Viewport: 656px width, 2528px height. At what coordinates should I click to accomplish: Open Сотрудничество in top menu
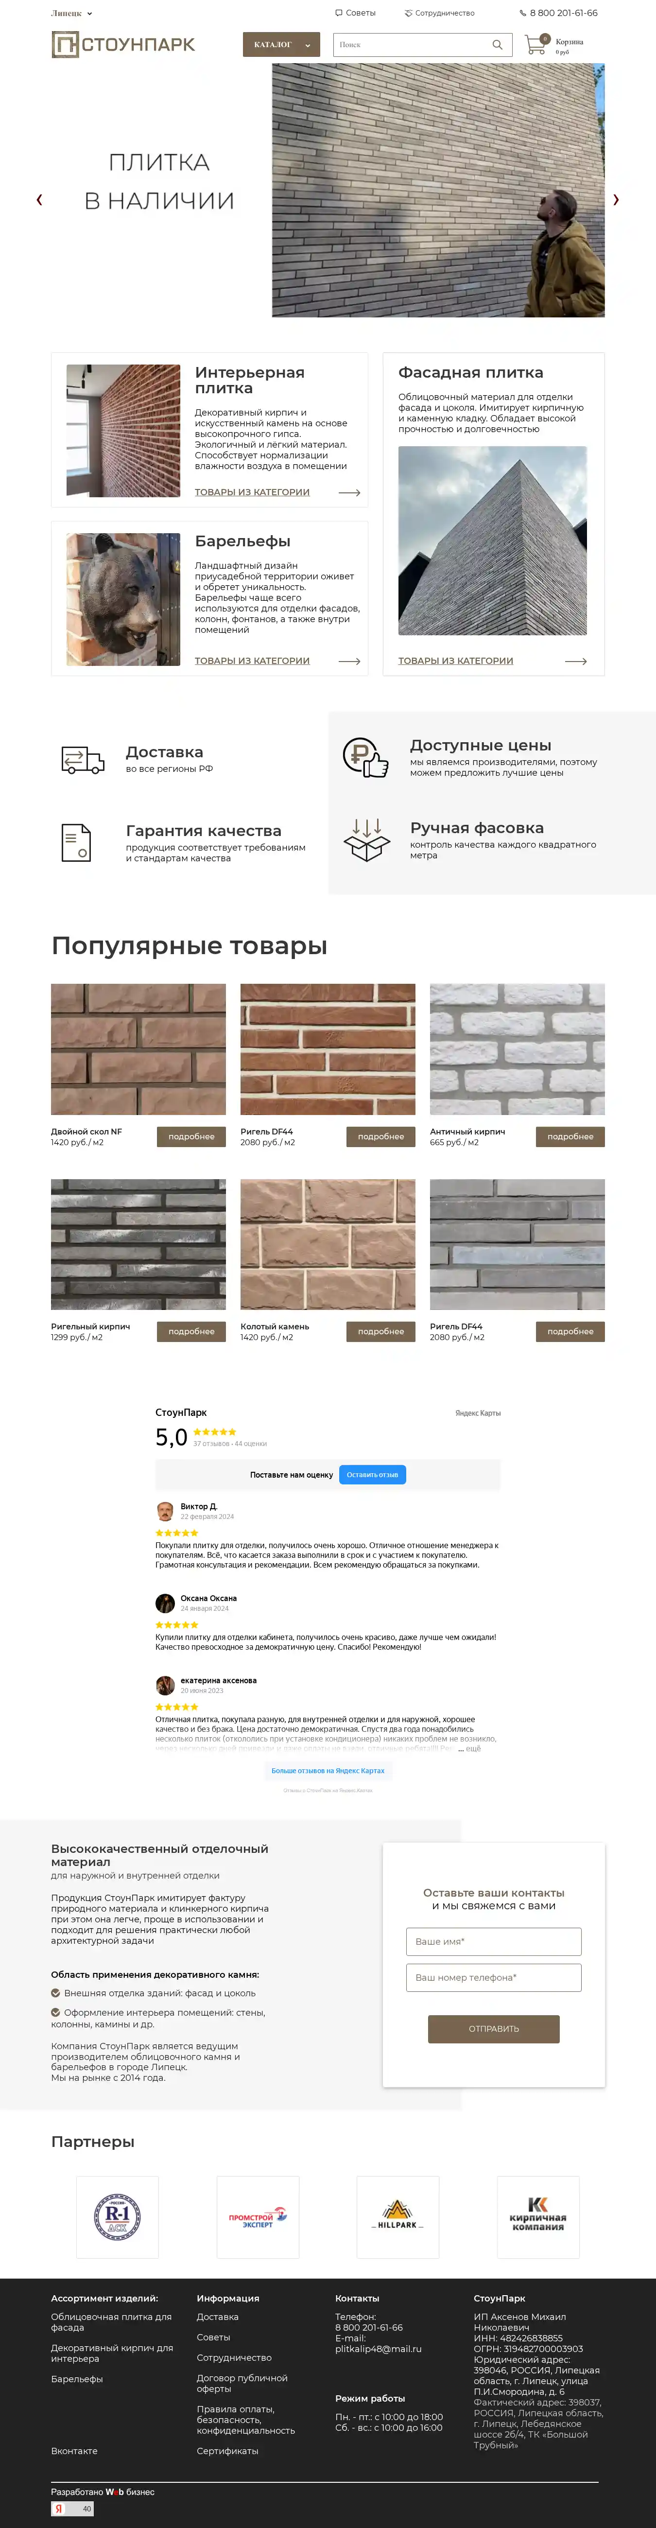pos(439,13)
